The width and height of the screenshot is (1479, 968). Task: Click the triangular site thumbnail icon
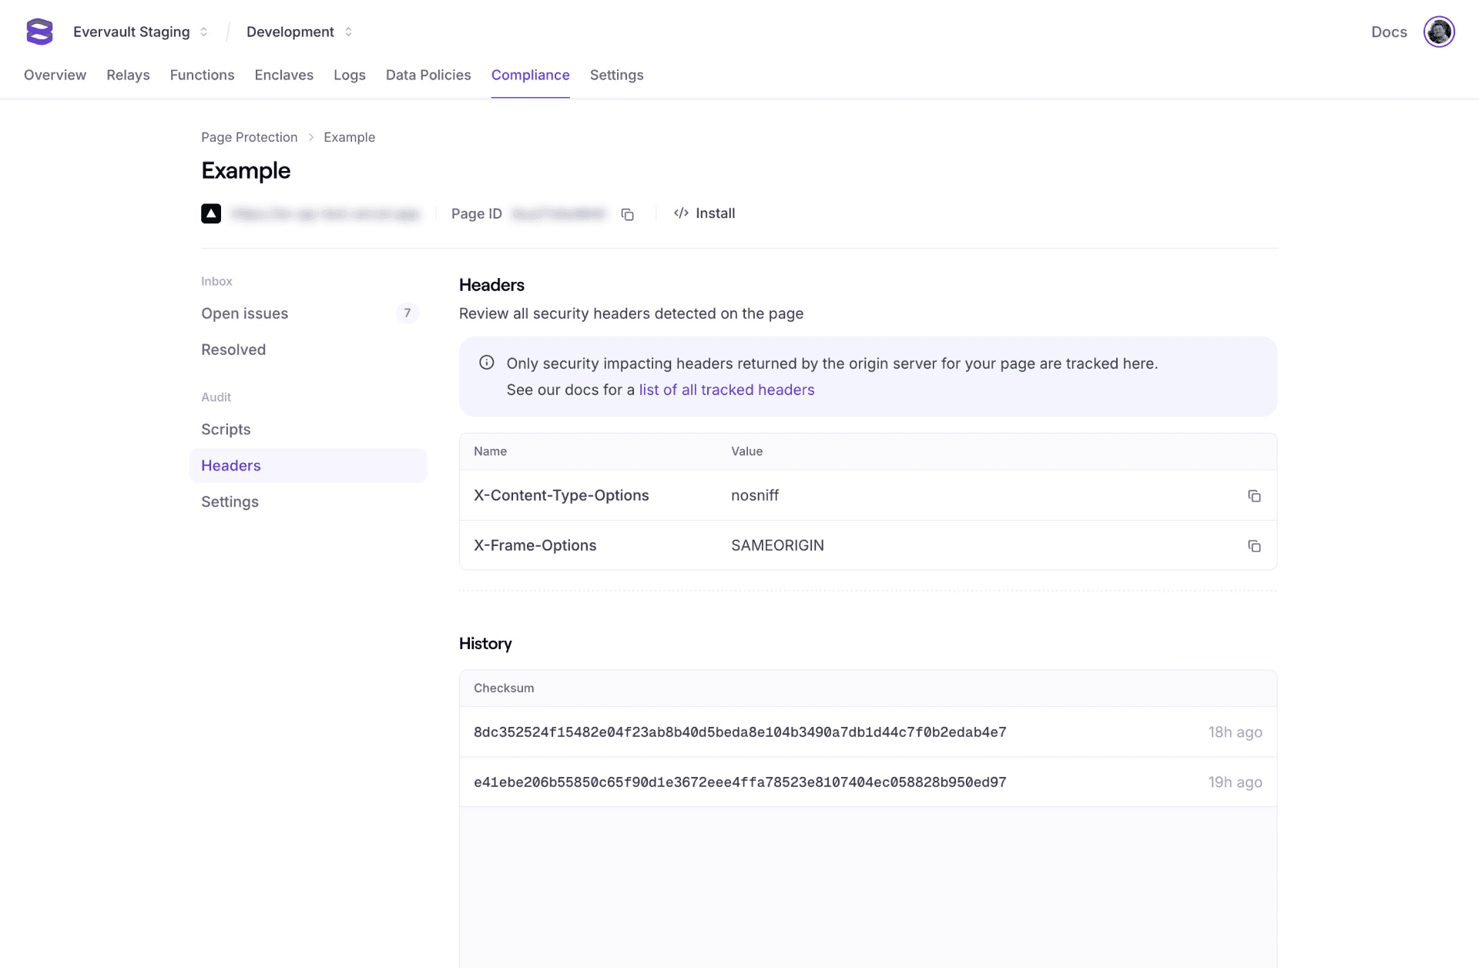[x=210, y=213]
